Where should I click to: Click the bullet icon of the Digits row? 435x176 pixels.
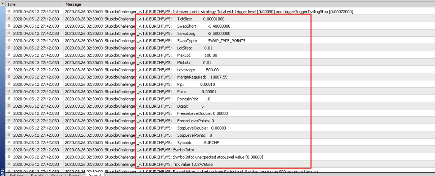pos(9,106)
